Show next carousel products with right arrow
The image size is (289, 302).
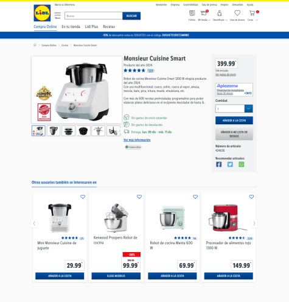coord(254,223)
